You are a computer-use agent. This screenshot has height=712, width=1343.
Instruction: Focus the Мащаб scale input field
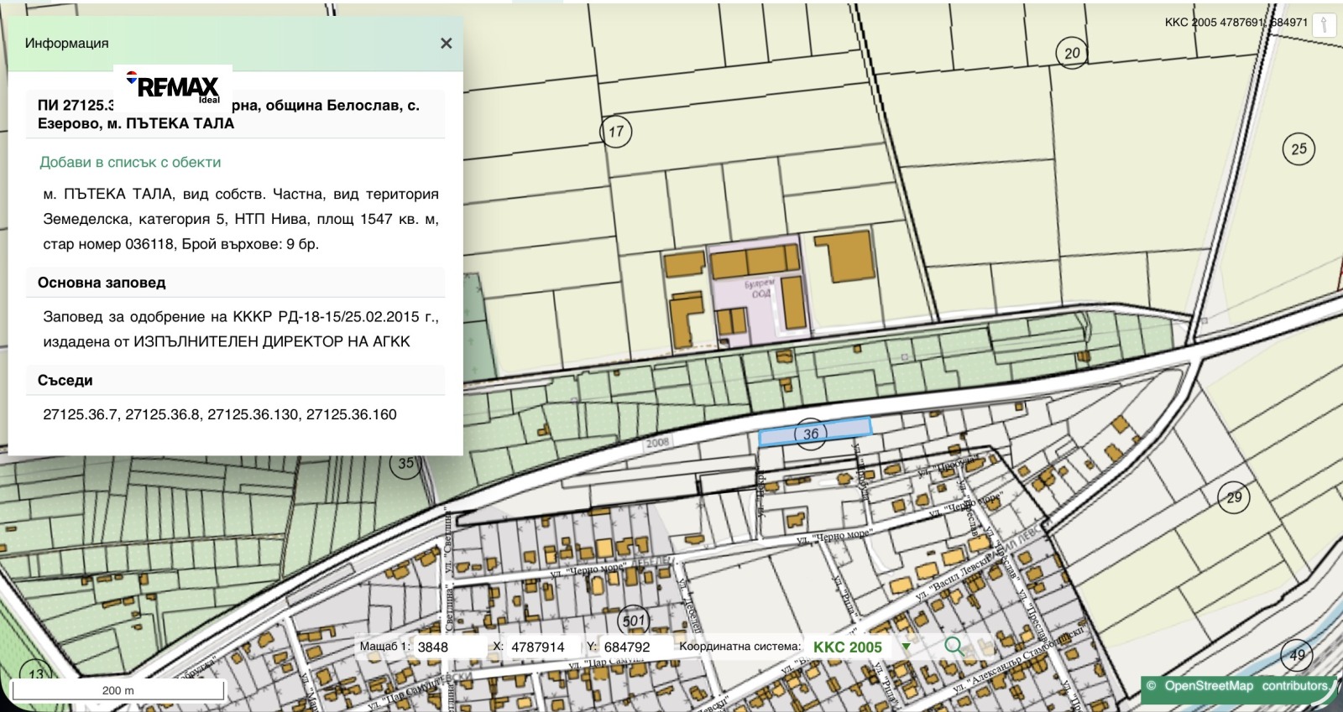pos(449,647)
